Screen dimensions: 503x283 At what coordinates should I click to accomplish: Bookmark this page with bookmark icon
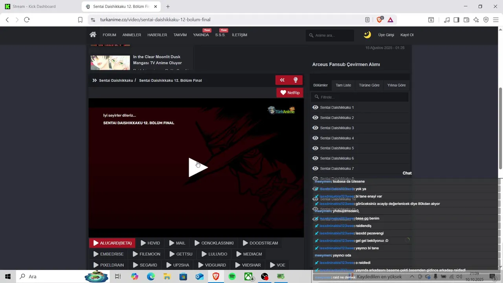pos(80,20)
